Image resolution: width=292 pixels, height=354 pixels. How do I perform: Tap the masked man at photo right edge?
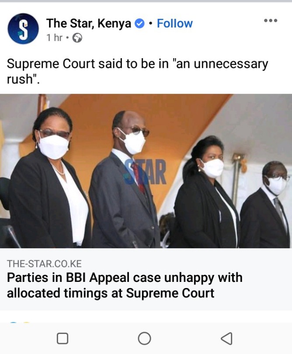[265, 205]
